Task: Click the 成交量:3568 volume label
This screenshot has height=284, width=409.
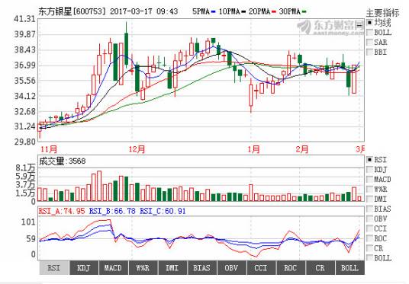Action: [x=63, y=161]
